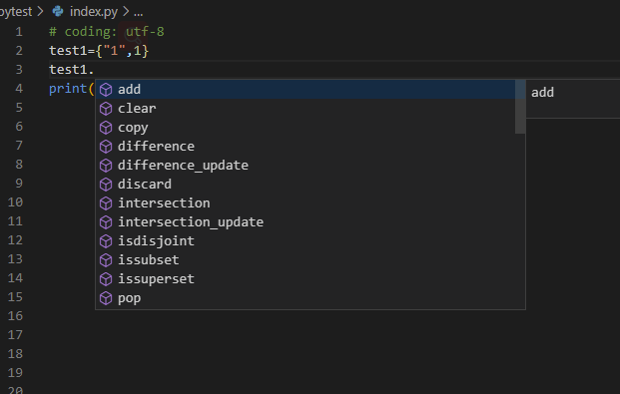Click the Python file icon in breadcrumb
This screenshot has width=620, height=394.
pos(58,11)
